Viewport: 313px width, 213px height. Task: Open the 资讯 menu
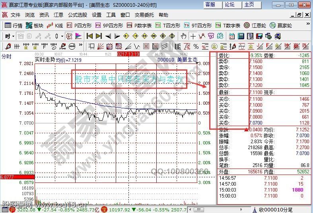tap(44, 15)
